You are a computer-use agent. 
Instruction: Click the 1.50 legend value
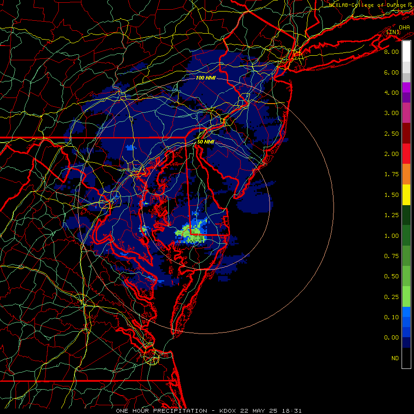pos(391,195)
